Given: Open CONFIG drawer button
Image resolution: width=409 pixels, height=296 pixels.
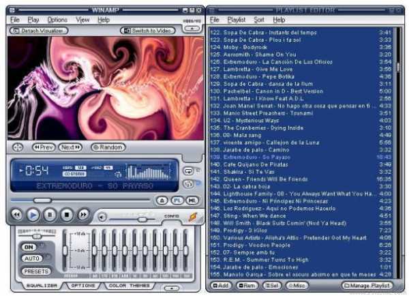Looking at the screenshot, I should pyautogui.click(x=172, y=216).
